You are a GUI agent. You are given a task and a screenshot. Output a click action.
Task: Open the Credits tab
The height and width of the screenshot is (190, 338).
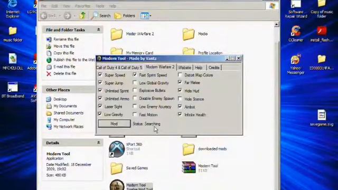(x=214, y=68)
